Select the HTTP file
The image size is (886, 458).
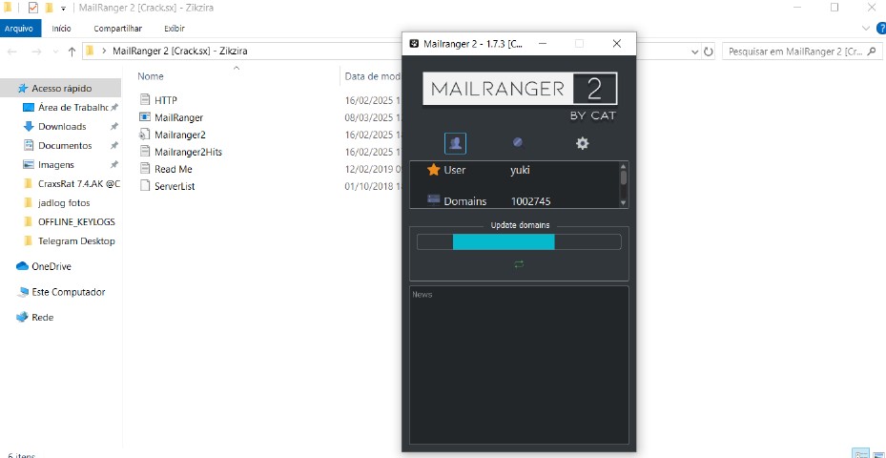click(166, 100)
